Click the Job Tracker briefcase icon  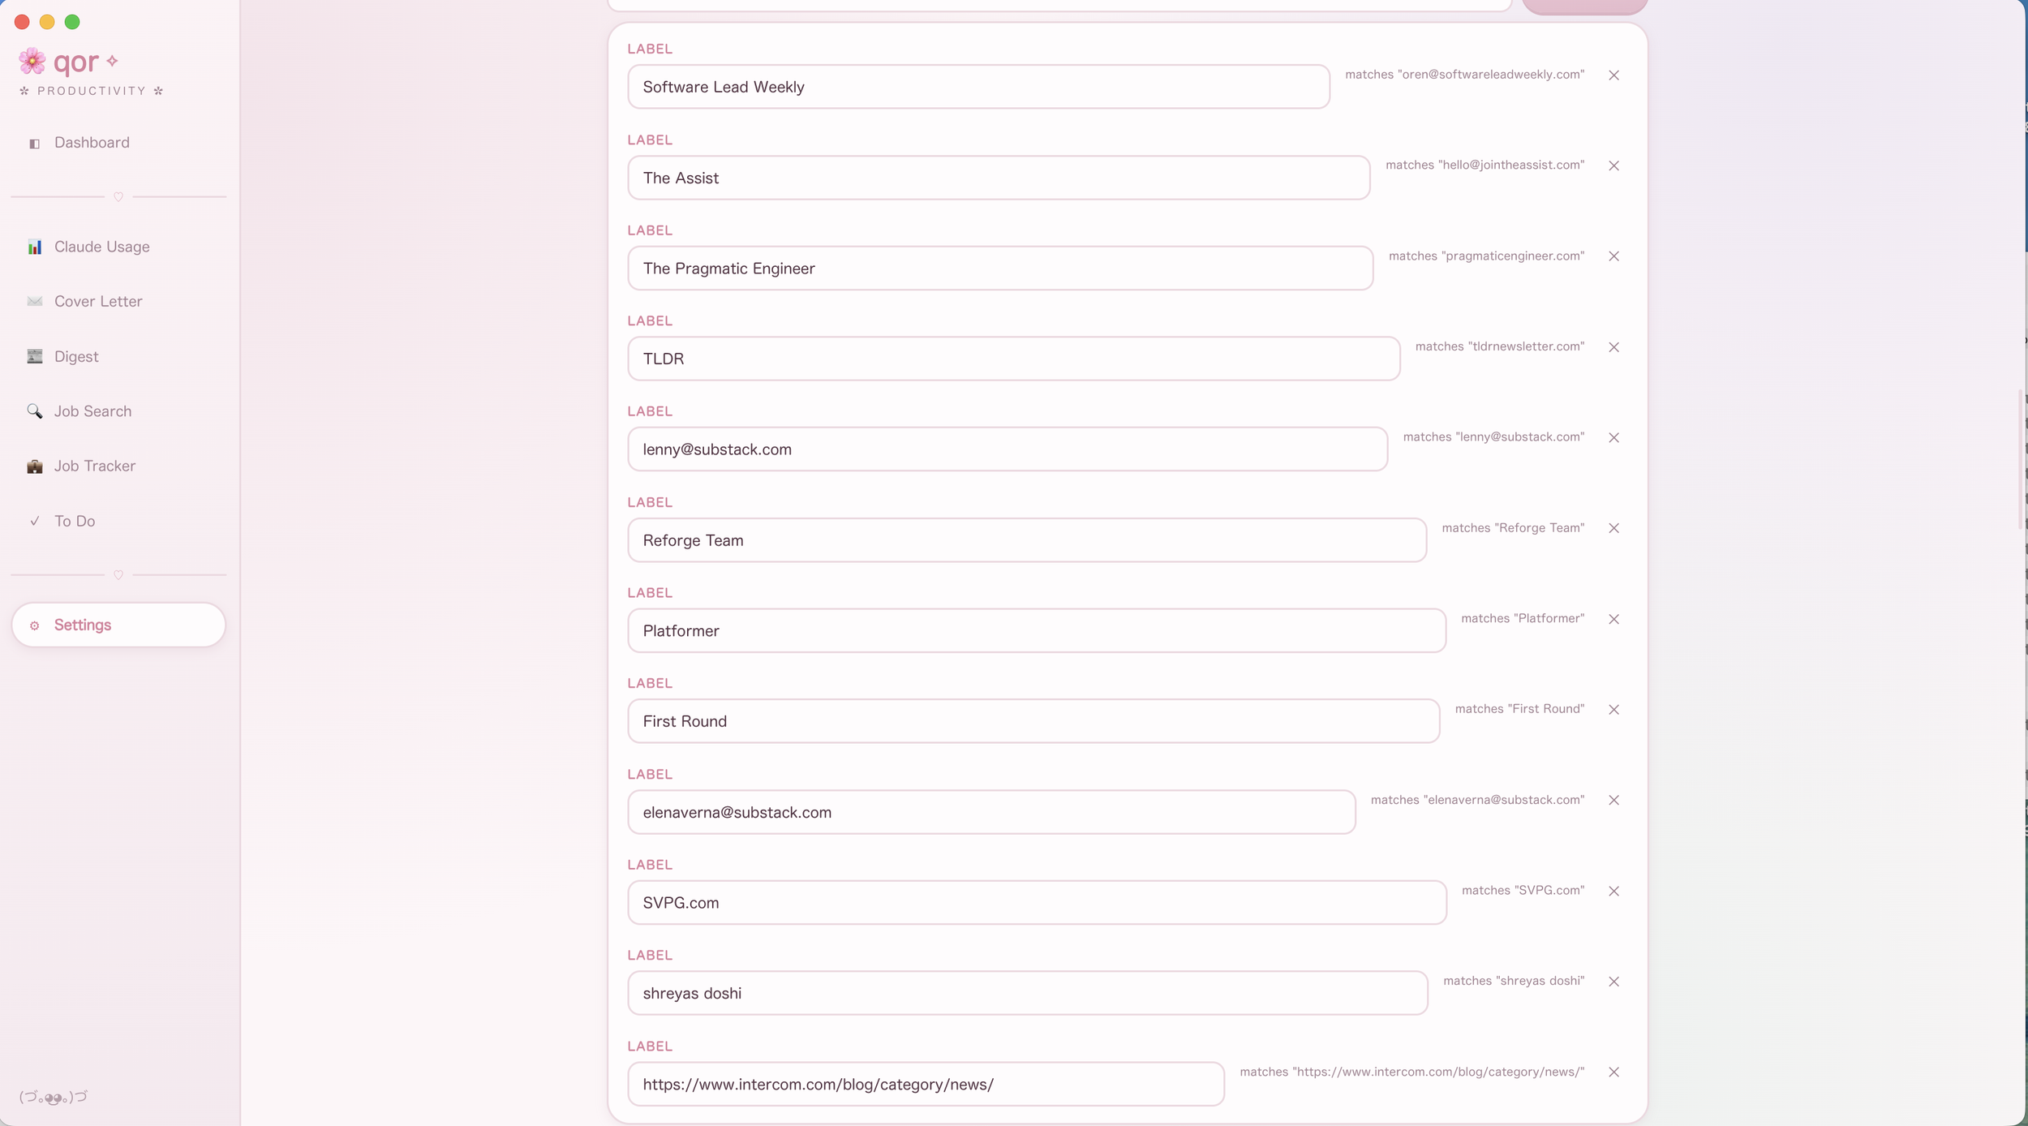34,466
